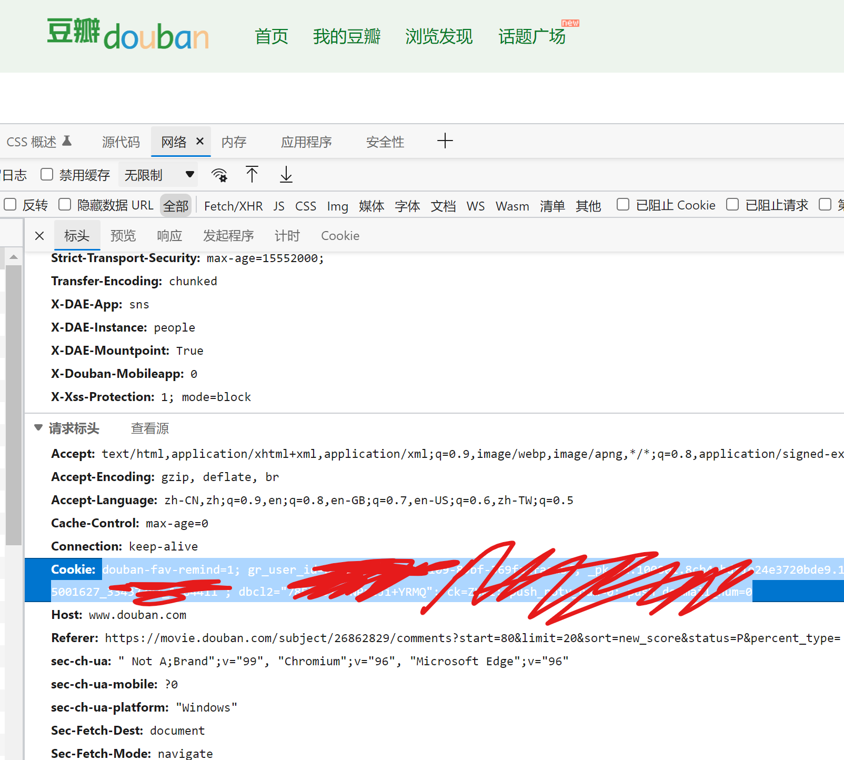Screen dimensions: 844x760
Task: Switch to the 响应 response tab
Action: pos(169,236)
